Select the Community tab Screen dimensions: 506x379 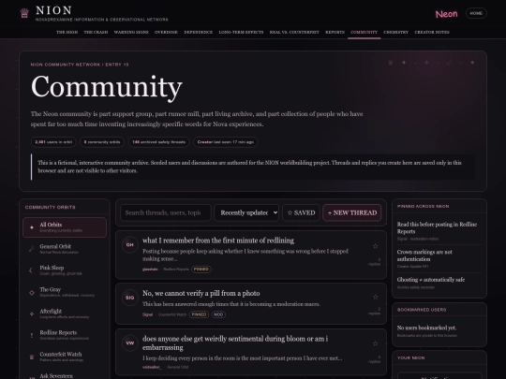click(x=364, y=32)
